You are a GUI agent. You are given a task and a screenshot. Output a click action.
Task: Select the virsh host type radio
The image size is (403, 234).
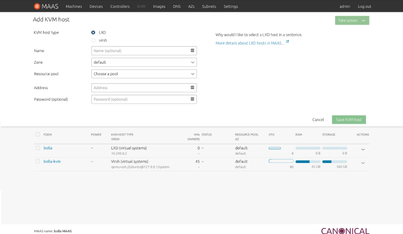(x=93, y=40)
